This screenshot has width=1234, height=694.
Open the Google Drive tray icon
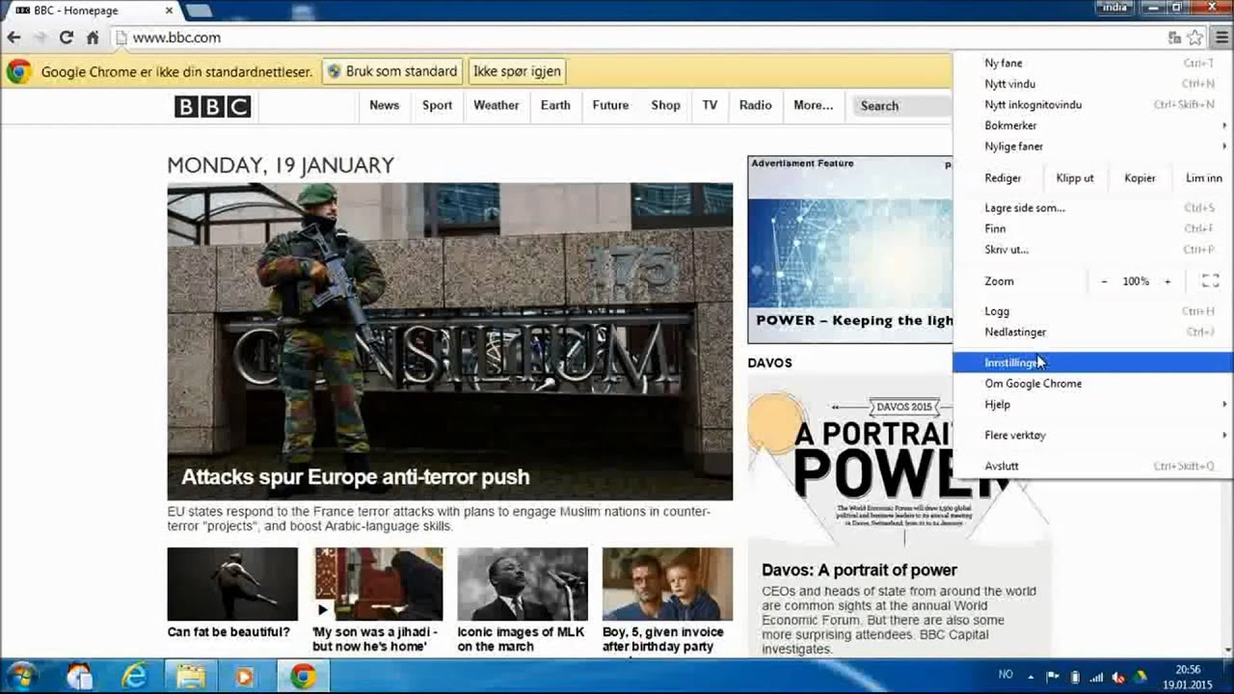pyautogui.click(x=1141, y=677)
